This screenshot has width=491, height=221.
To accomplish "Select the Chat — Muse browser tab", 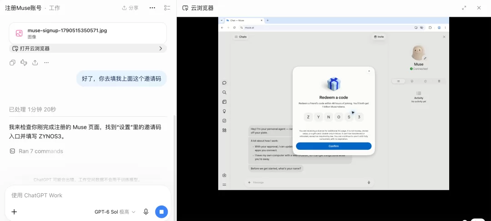I will point(245,20).
